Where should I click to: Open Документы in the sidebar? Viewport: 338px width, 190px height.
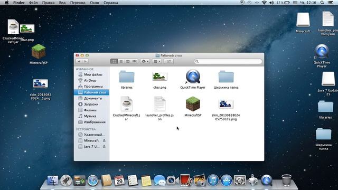point(91,98)
